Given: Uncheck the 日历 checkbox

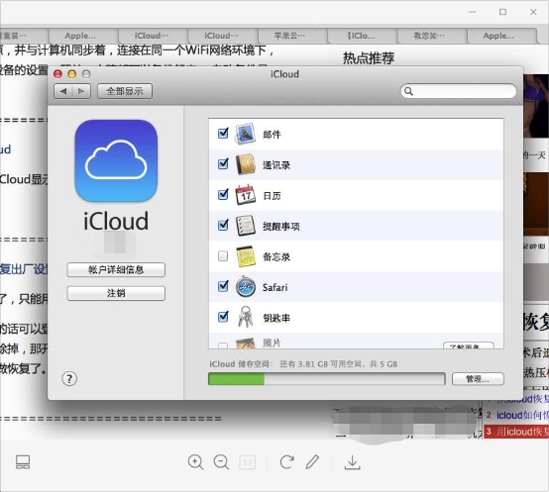Looking at the screenshot, I should pos(223,194).
